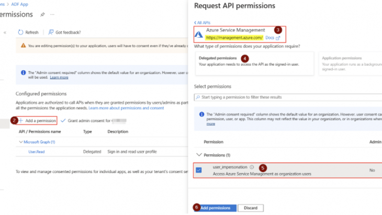Click the pin icon beside the page title
The image size is (382, 215).
pos(42,15)
